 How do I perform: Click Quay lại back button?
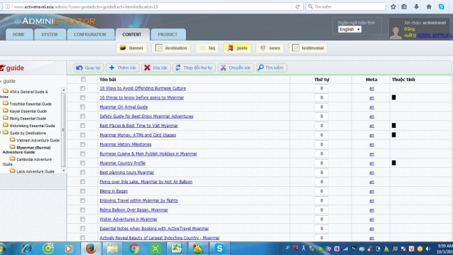pos(88,68)
